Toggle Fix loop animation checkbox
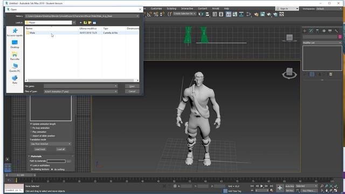Viewport: 345px width, 194px height. [x=31, y=128]
